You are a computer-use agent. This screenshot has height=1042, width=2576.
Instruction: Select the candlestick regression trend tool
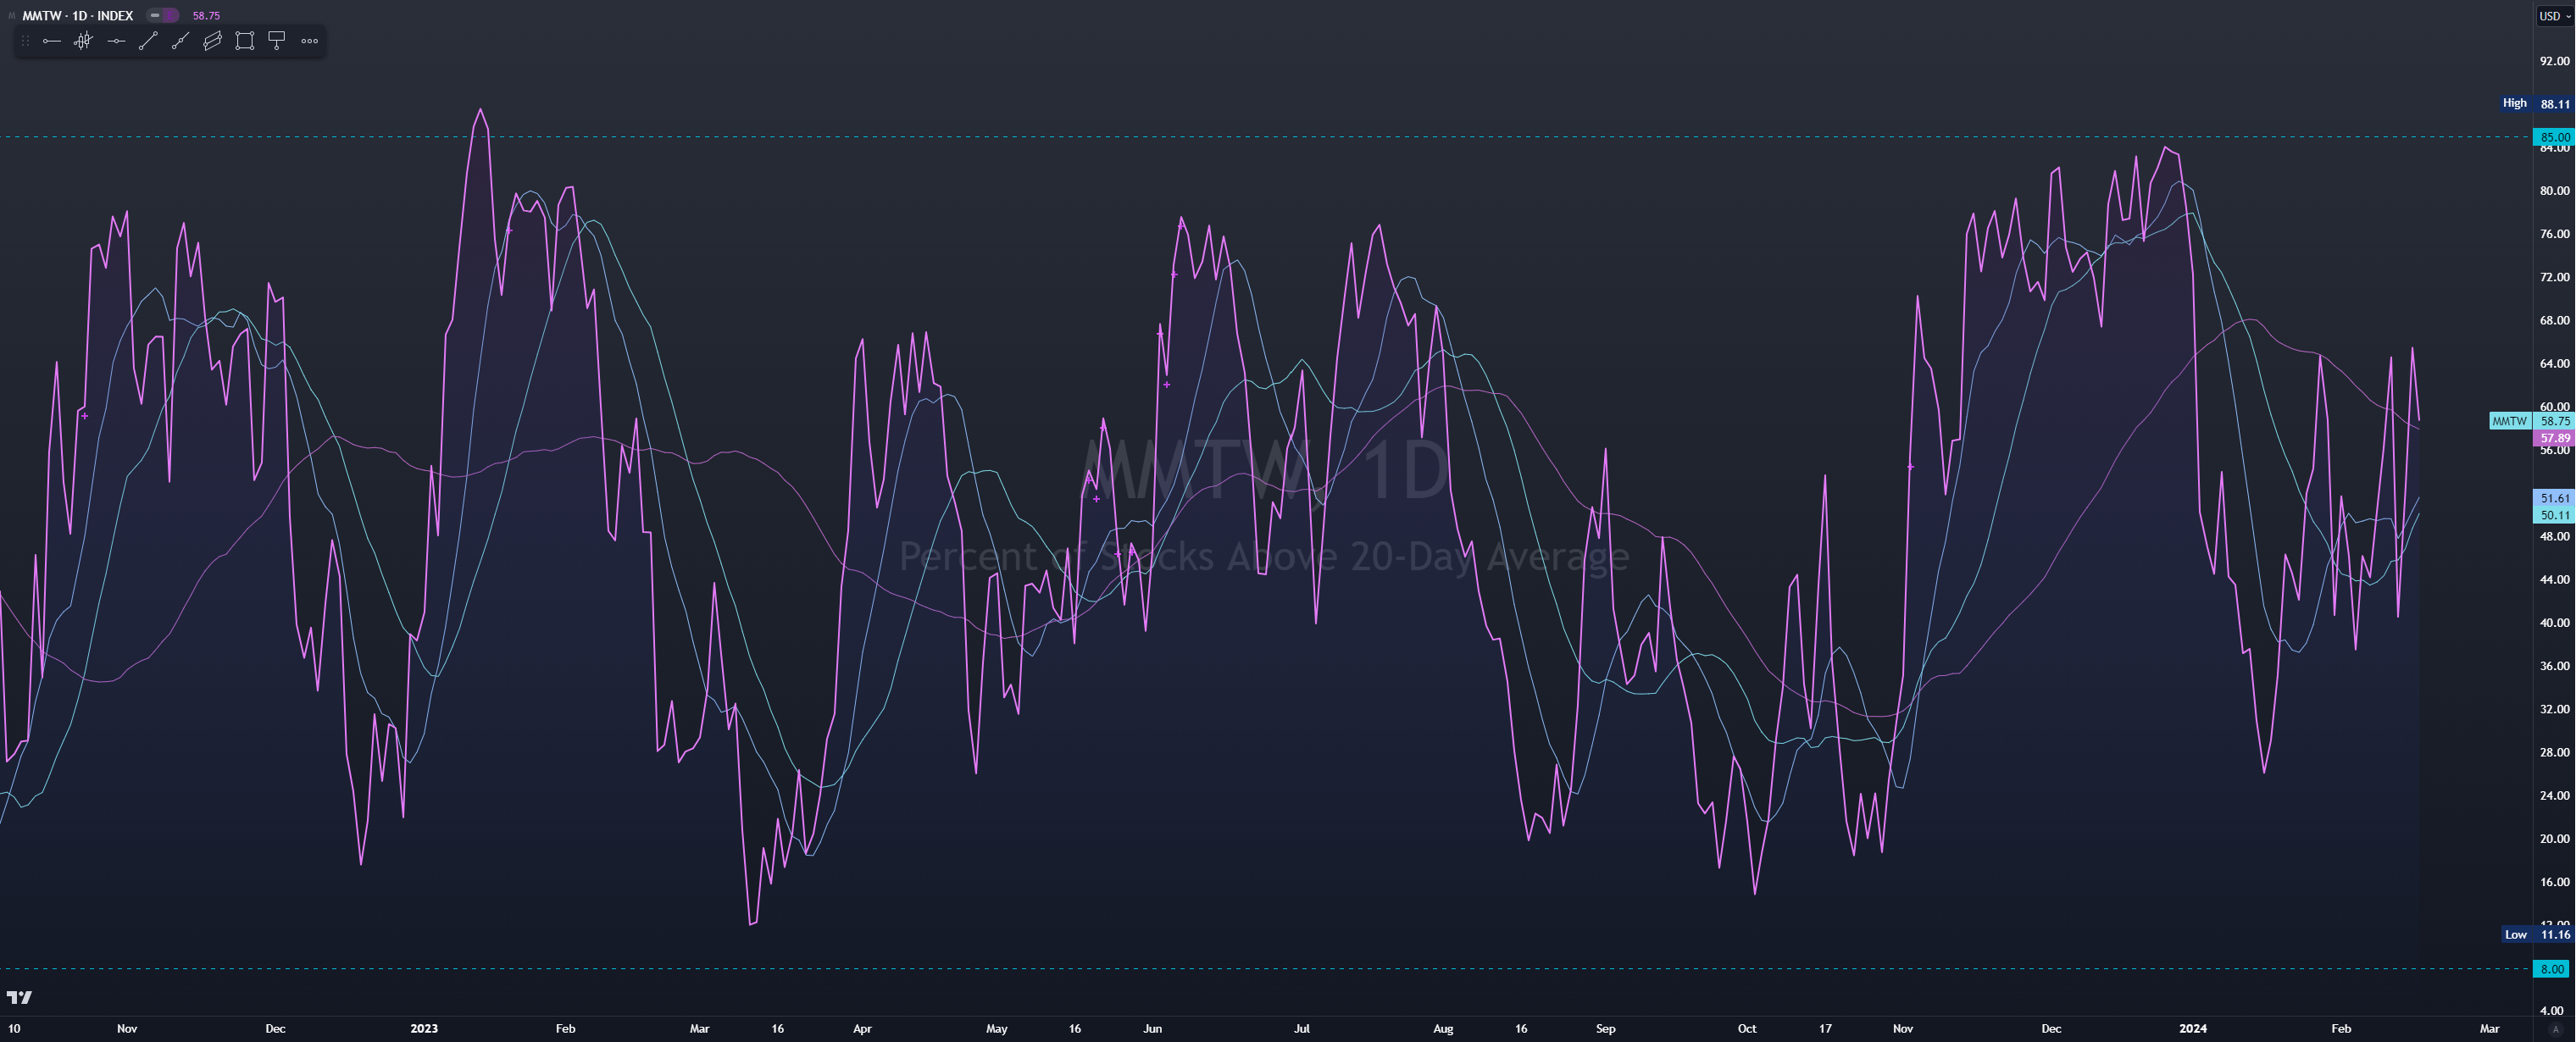pyautogui.click(x=83, y=41)
